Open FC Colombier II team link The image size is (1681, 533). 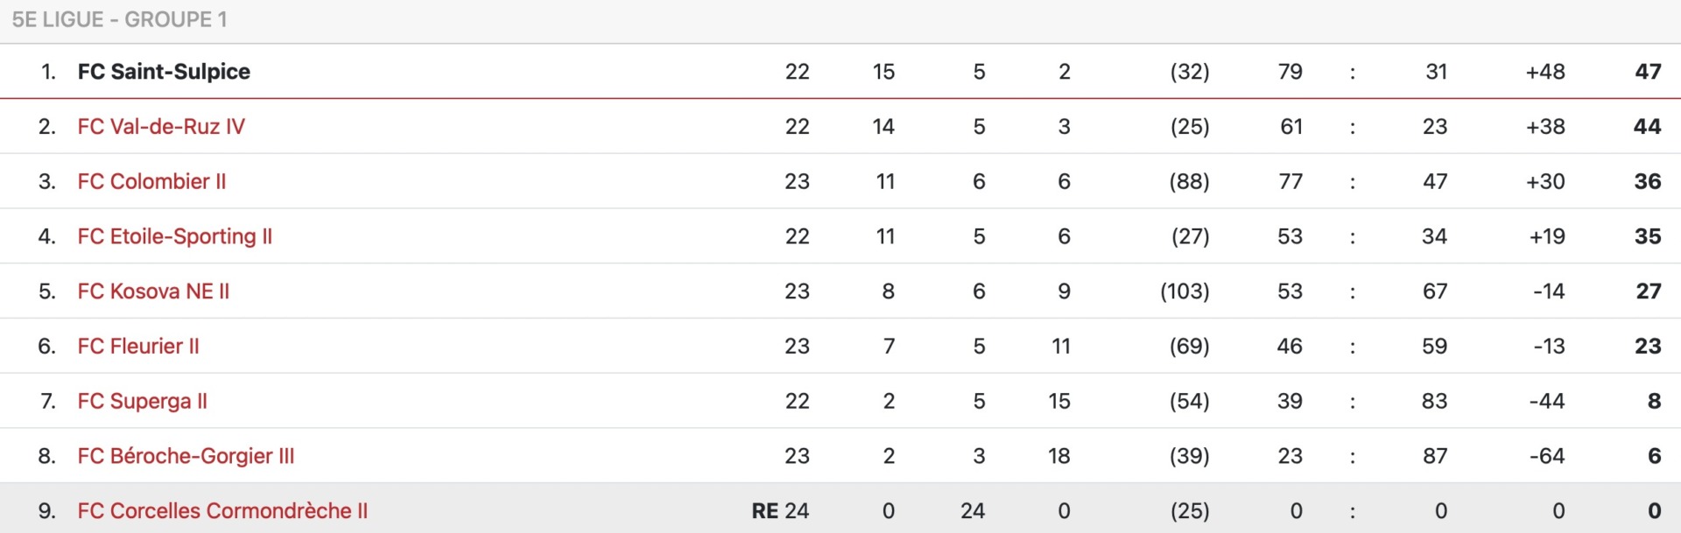pyautogui.click(x=151, y=181)
